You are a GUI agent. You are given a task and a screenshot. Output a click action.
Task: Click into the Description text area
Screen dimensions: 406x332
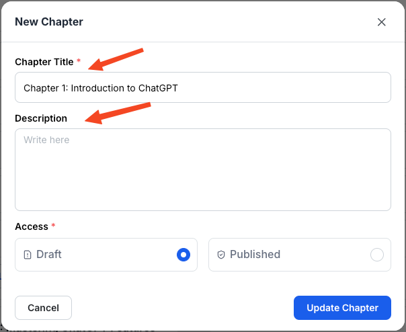coord(203,169)
